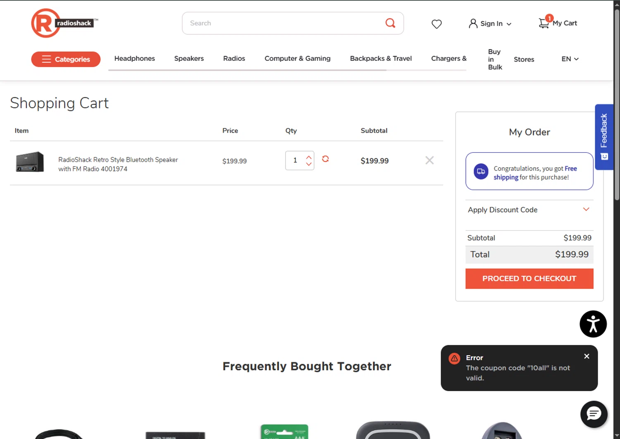Expand the Apply Discount Code section
The image size is (620, 439).
click(529, 210)
